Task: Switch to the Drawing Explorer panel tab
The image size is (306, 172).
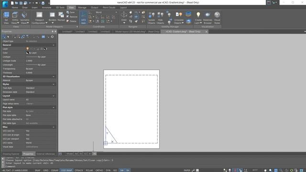Action: pyautogui.click(x=11, y=154)
